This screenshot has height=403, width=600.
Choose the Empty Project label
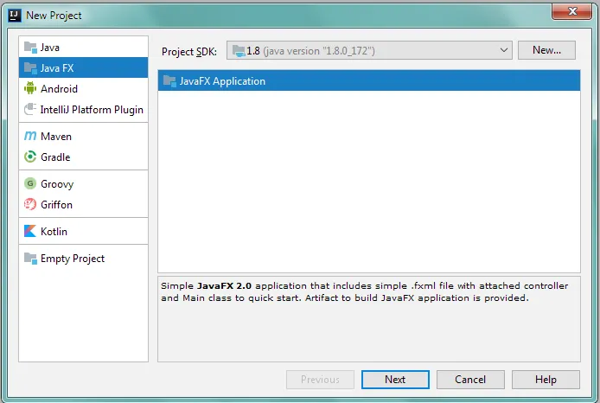click(x=73, y=259)
